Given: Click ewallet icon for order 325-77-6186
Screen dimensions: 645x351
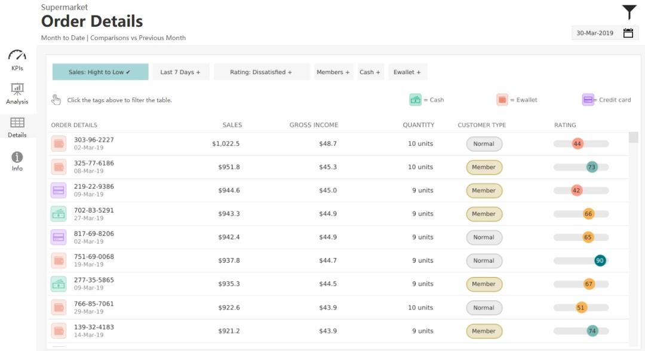Looking at the screenshot, I should click(x=59, y=167).
